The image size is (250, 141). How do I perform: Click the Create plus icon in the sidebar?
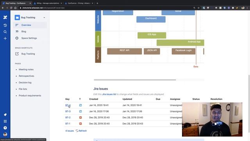[x=5, y=38]
